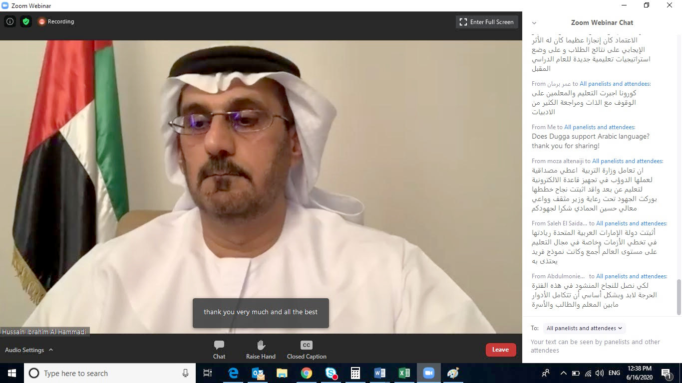Open Zoom from the taskbar
Viewport: 682px width, 383px height.
point(428,373)
